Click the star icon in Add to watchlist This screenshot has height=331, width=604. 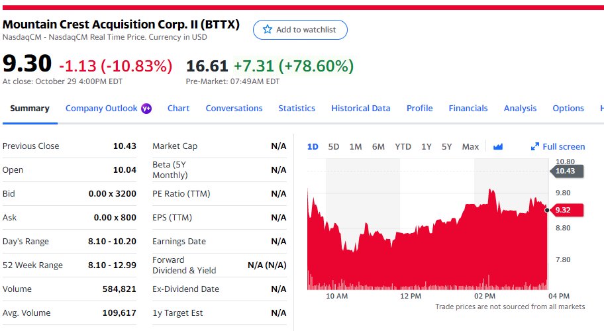(268, 29)
